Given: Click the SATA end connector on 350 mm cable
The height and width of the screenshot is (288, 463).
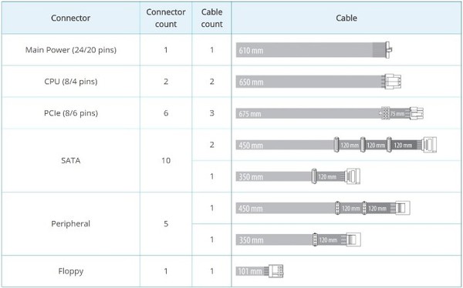Looking at the screenshot, I should click(353, 176).
